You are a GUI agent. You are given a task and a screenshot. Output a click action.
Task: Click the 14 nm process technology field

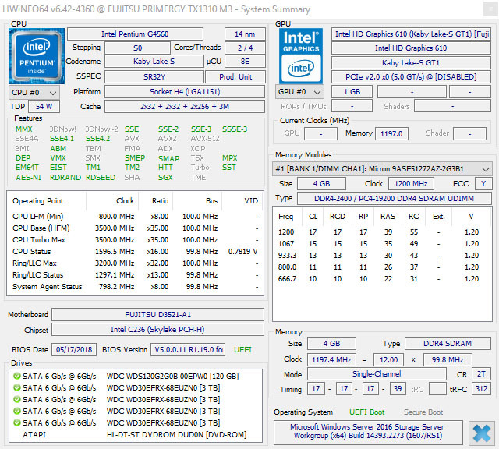[x=245, y=34]
